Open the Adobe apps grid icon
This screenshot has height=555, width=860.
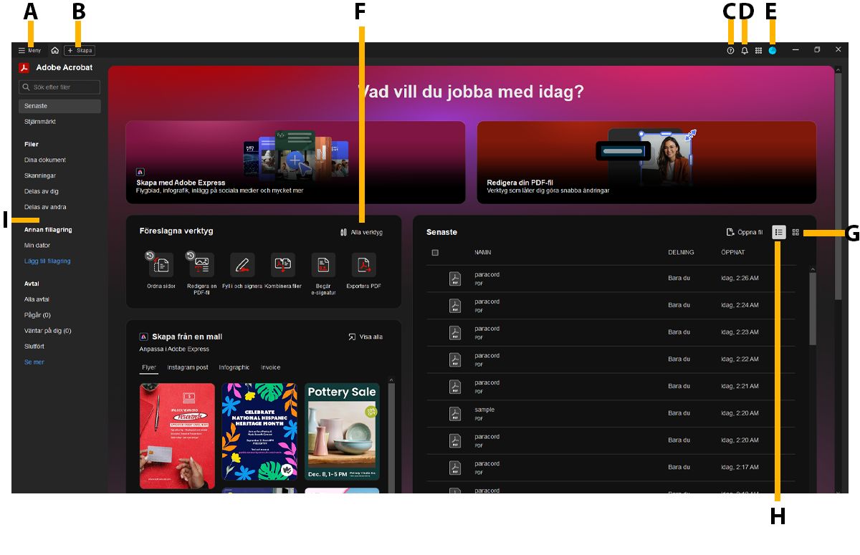(x=758, y=50)
